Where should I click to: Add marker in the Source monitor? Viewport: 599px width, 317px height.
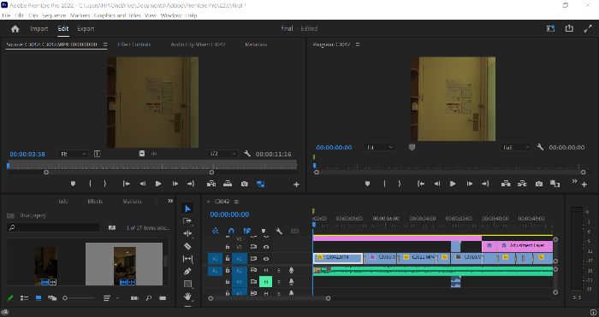(73, 184)
